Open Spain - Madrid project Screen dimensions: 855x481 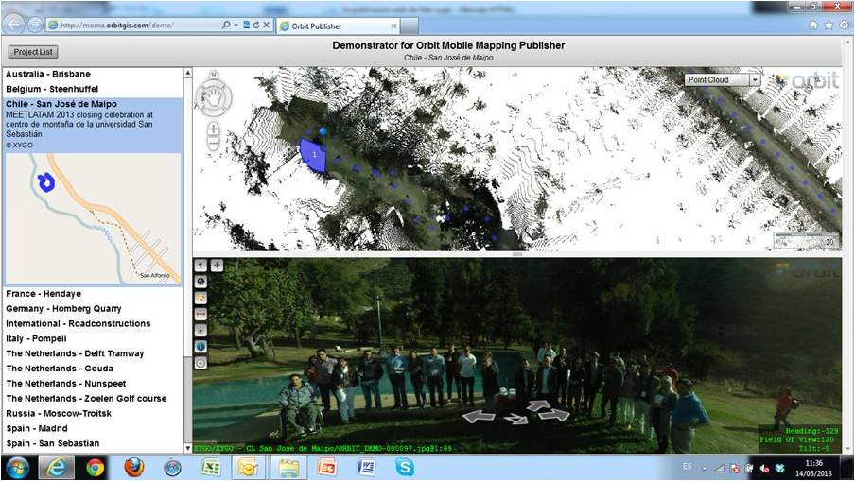[37, 428]
